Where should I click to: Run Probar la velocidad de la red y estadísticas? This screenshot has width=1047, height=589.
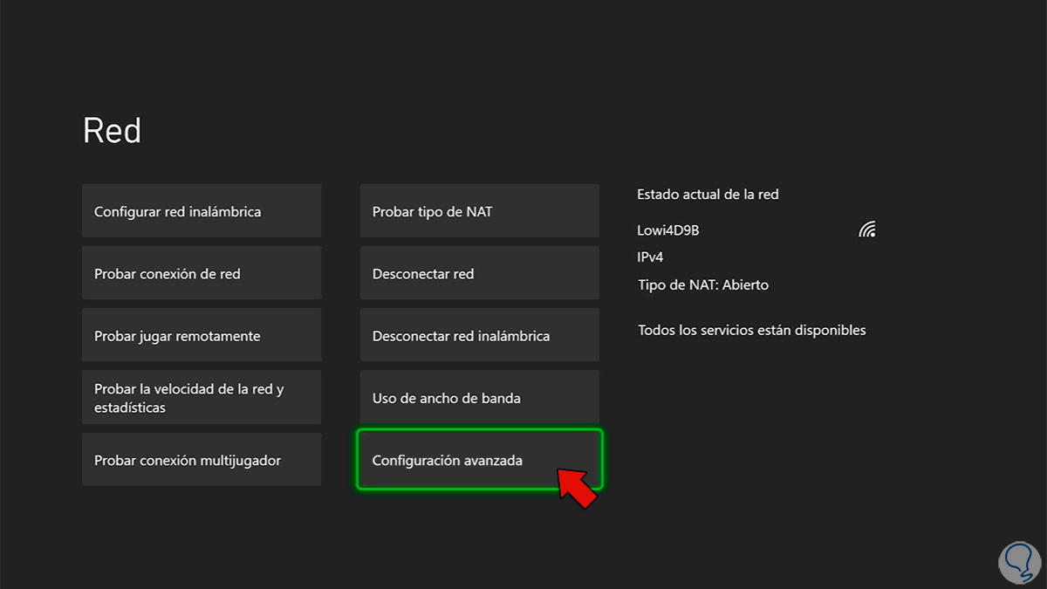(x=202, y=398)
